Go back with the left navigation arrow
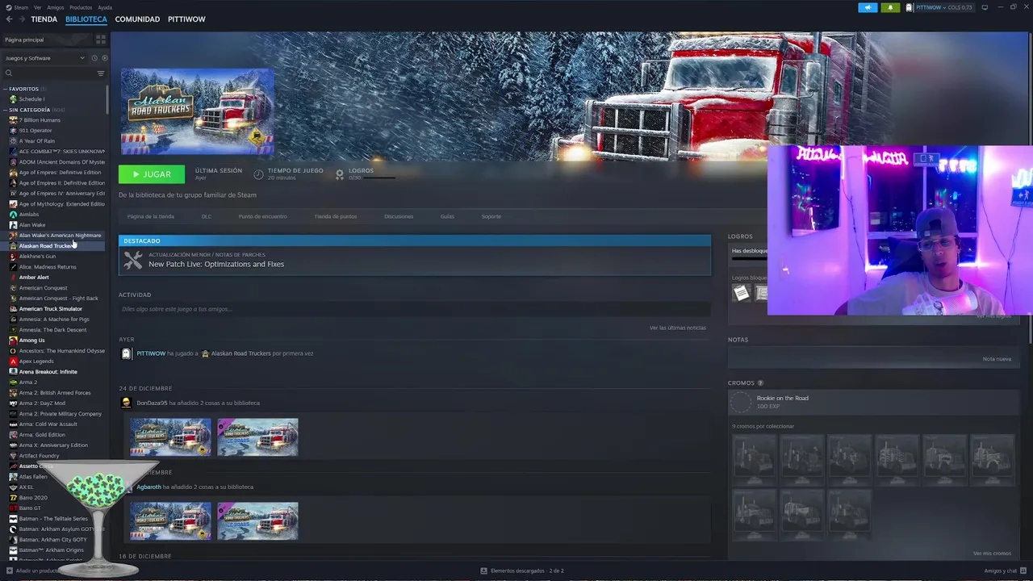1033x581 pixels. 9,19
